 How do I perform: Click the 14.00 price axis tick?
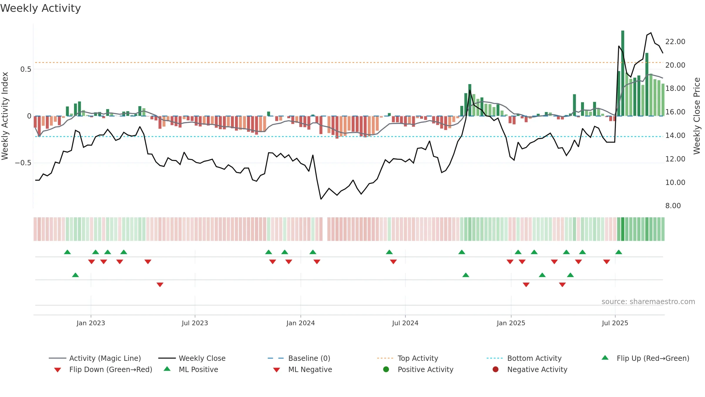[675, 135]
